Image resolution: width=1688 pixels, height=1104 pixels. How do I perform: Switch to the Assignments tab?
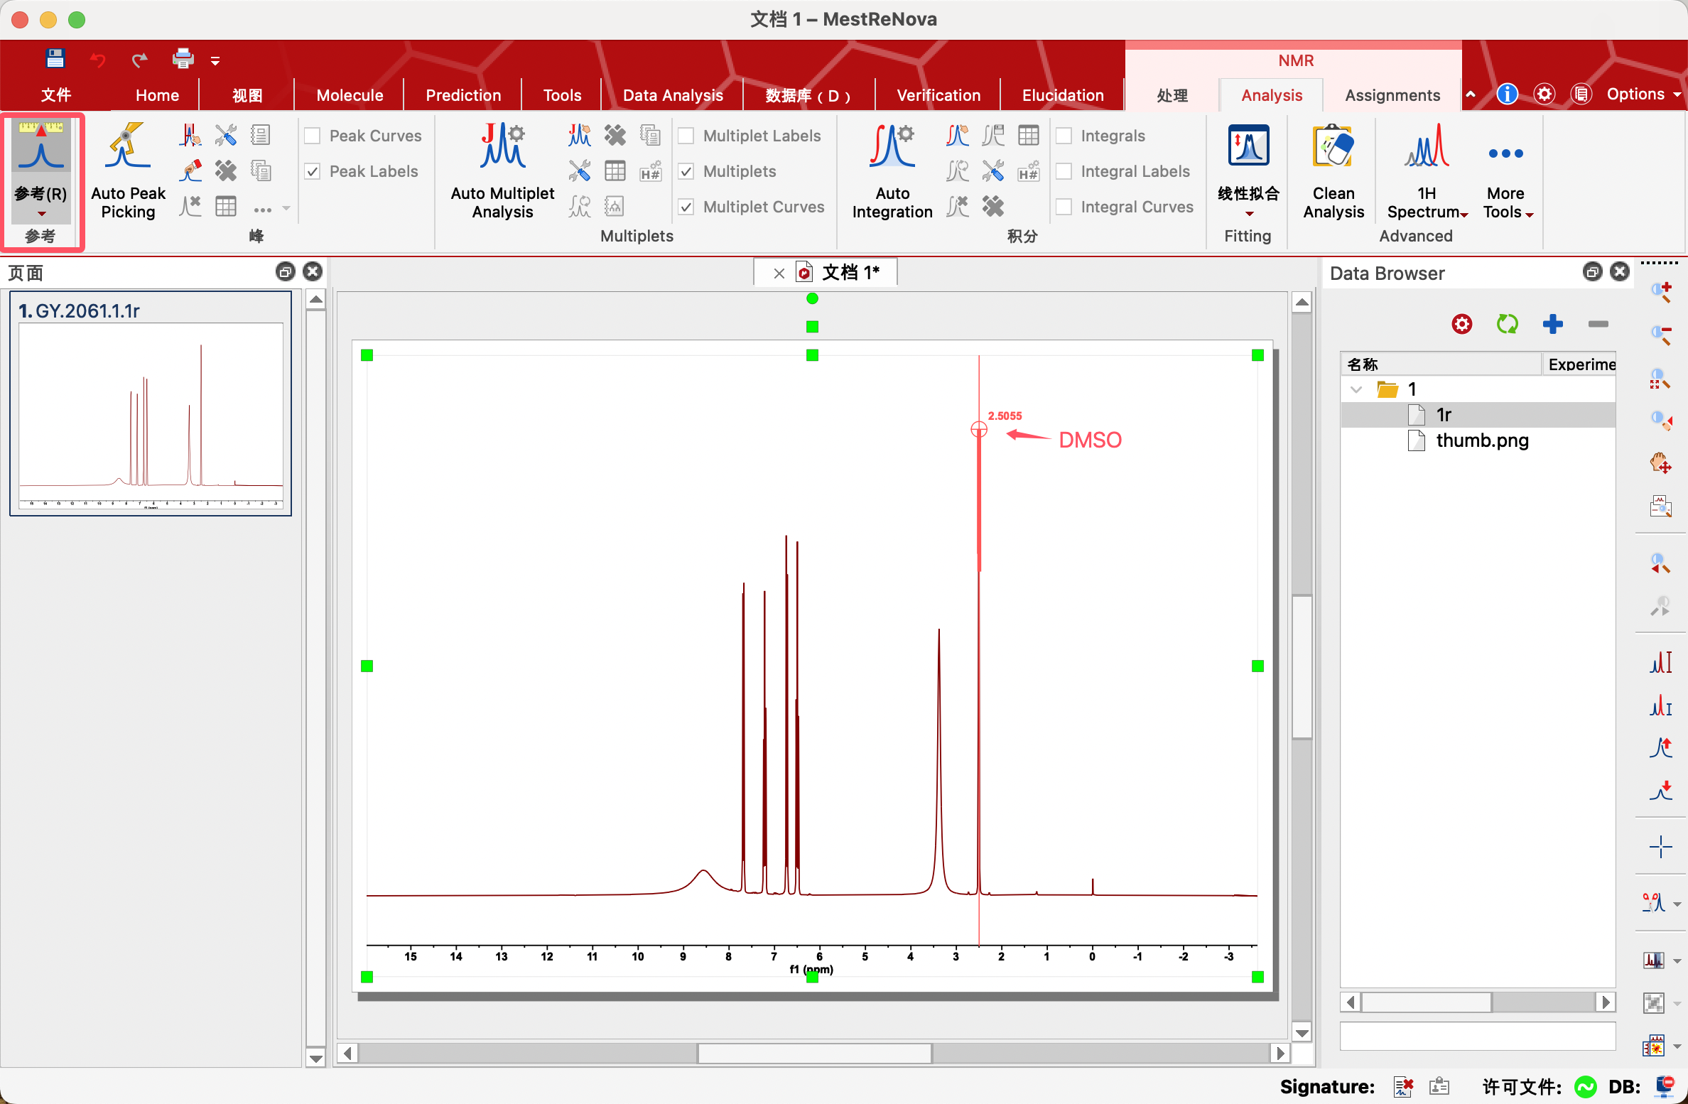(x=1392, y=95)
